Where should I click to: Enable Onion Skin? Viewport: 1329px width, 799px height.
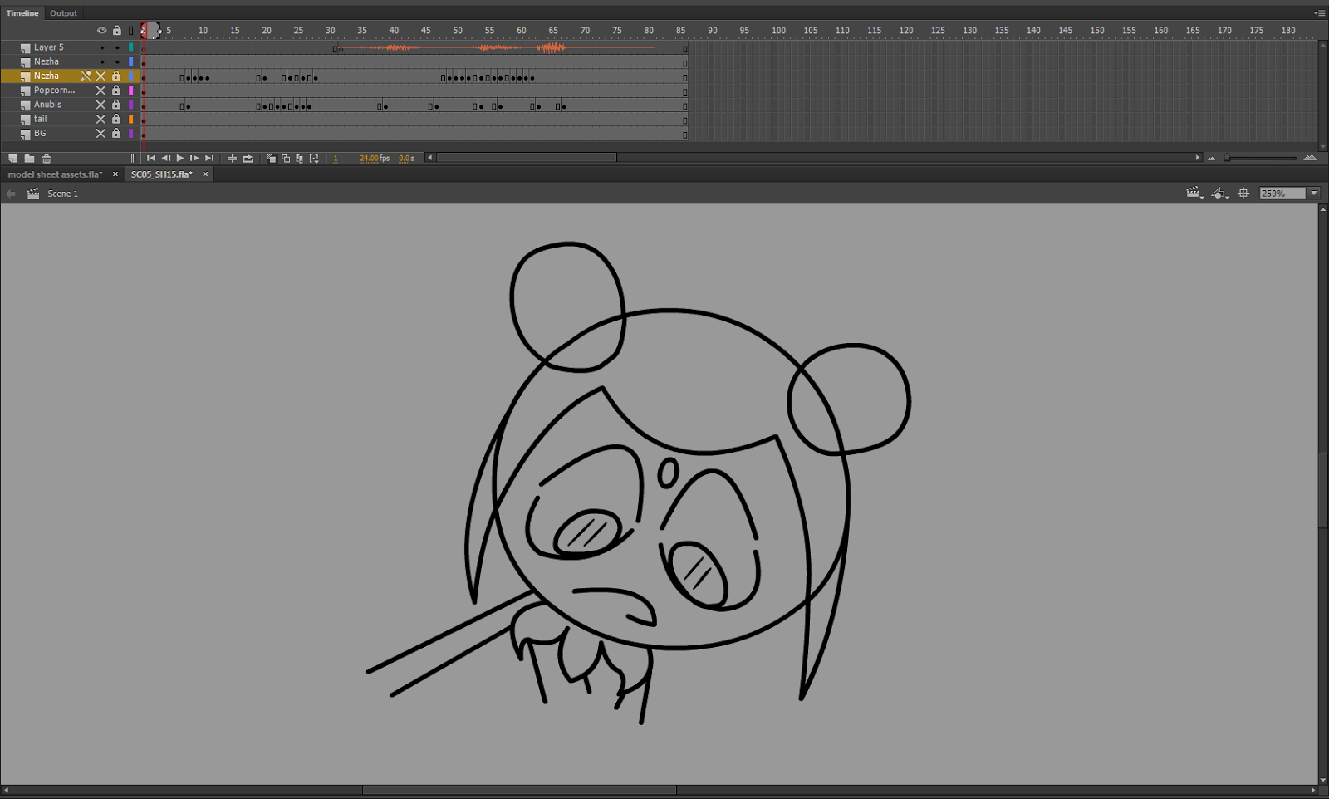pos(271,158)
